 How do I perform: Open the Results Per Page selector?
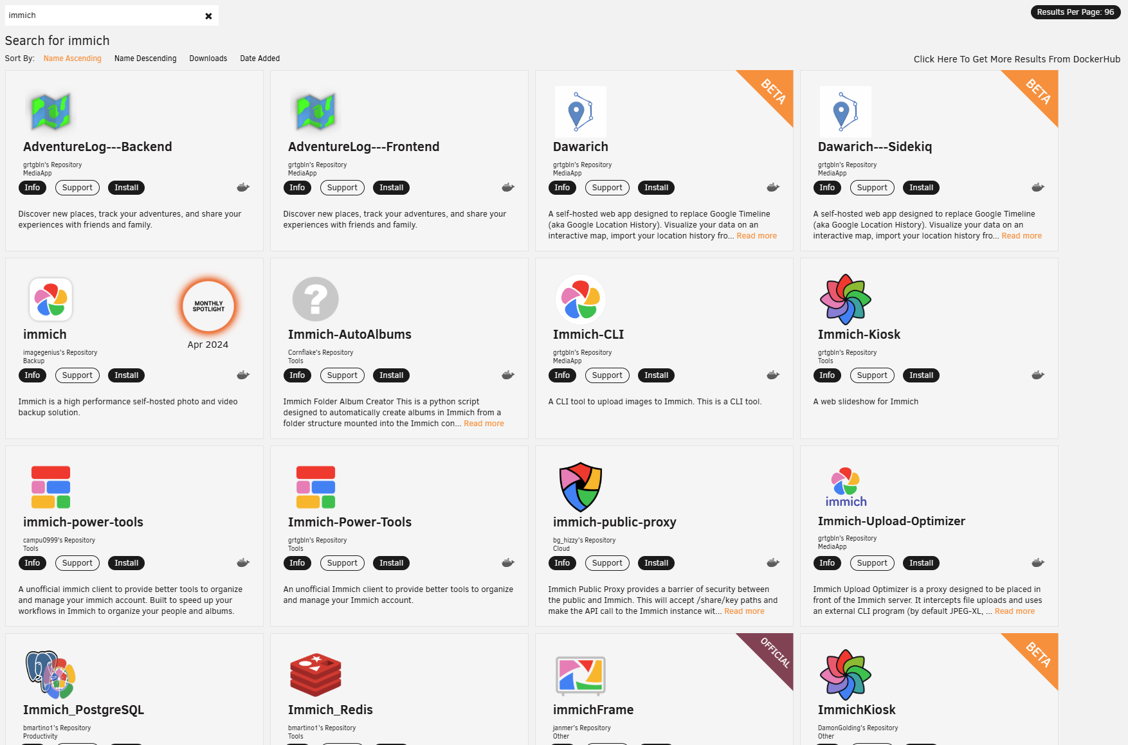pos(1075,12)
